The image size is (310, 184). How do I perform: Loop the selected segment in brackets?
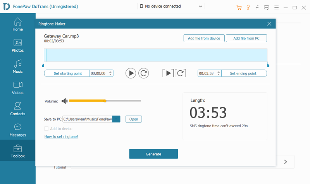[181, 73]
